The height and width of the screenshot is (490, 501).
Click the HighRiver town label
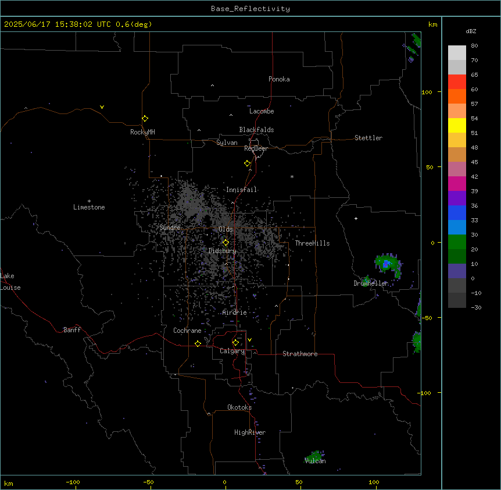[250, 432]
